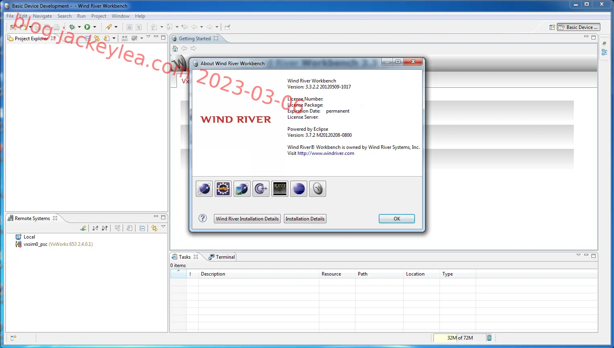This screenshot has width=614, height=348.
Task: Click the Getting Started home icon
Action: pos(175,48)
